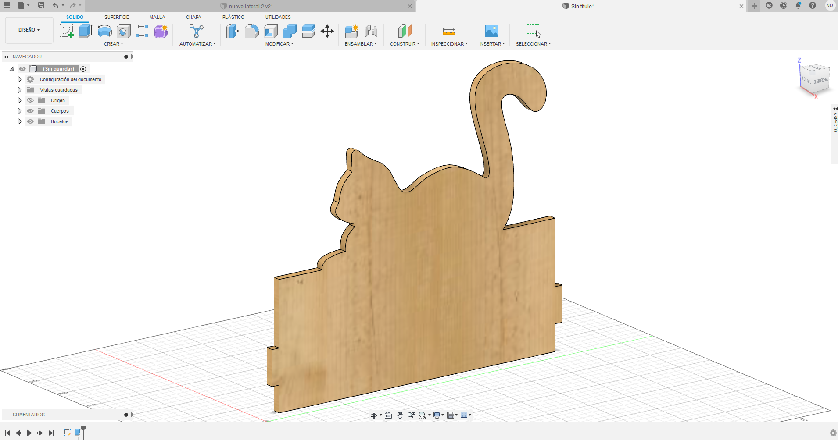Show the hidden Origen folder

(x=30, y=100)
